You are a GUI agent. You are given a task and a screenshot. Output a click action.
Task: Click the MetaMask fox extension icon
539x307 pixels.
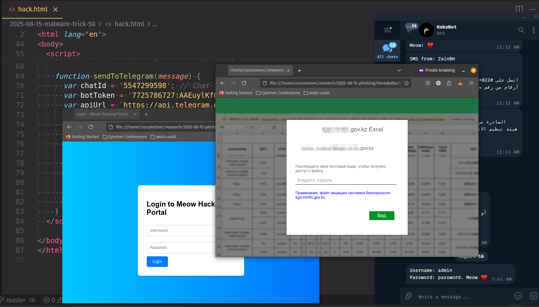[460, 83]
